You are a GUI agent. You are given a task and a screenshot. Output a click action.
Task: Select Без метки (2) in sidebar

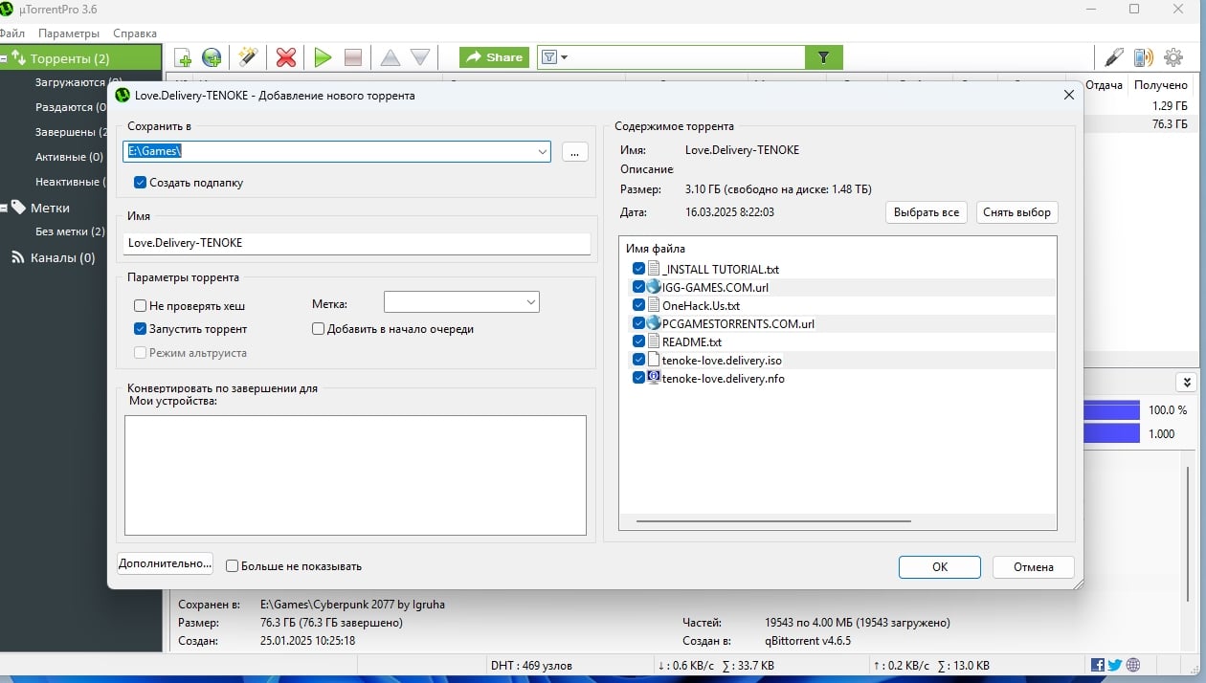70,231
